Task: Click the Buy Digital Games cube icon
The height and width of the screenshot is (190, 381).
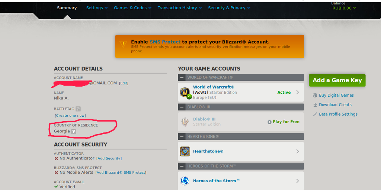Action: [x=315, y=95]
